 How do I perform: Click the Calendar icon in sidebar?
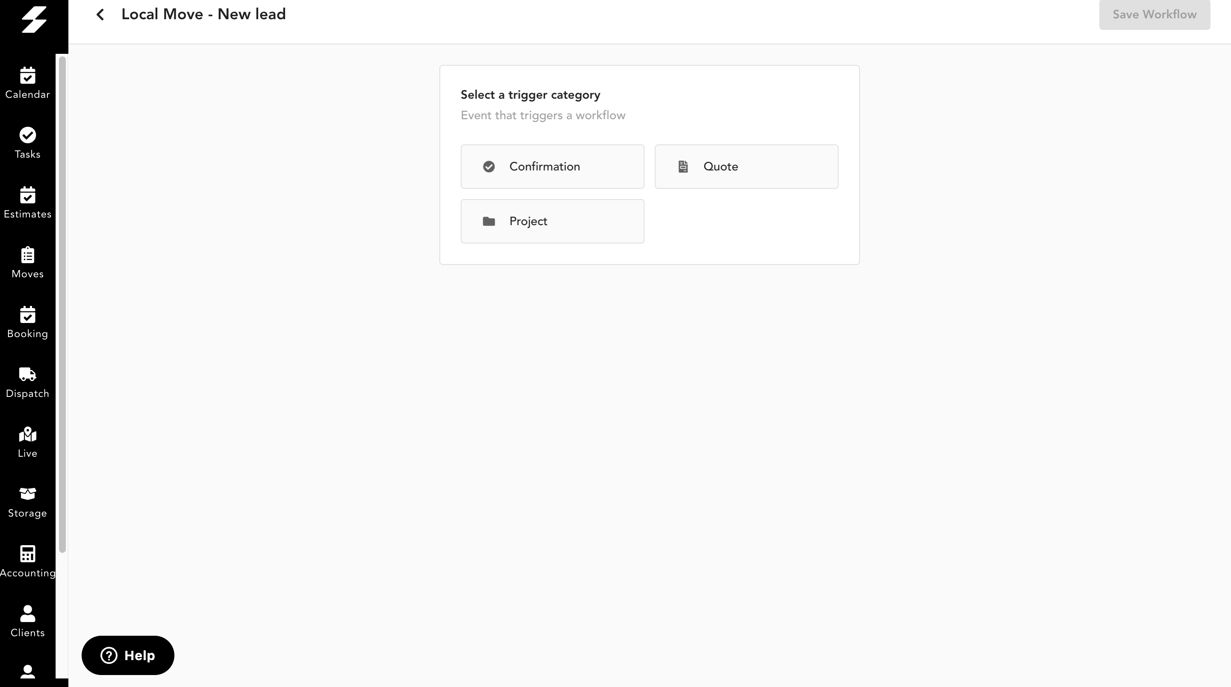(x=28, y=83)
